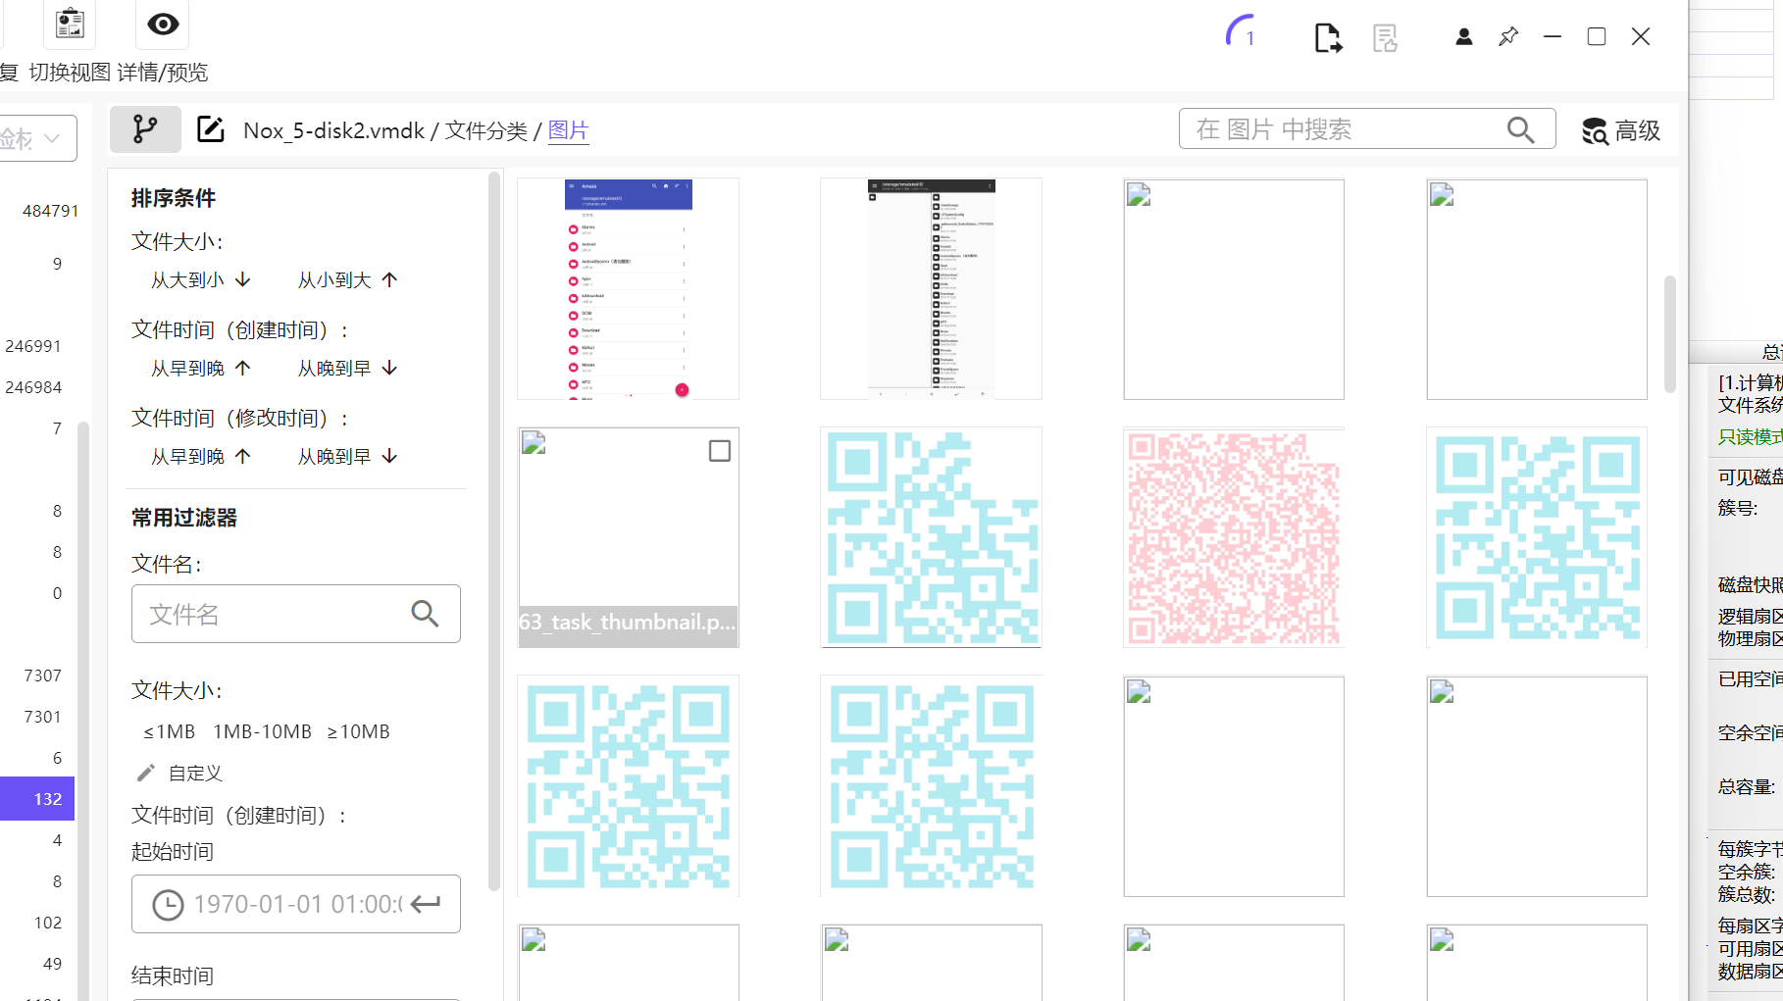Click the image grid vertical scrollbar

[1669, 334]
